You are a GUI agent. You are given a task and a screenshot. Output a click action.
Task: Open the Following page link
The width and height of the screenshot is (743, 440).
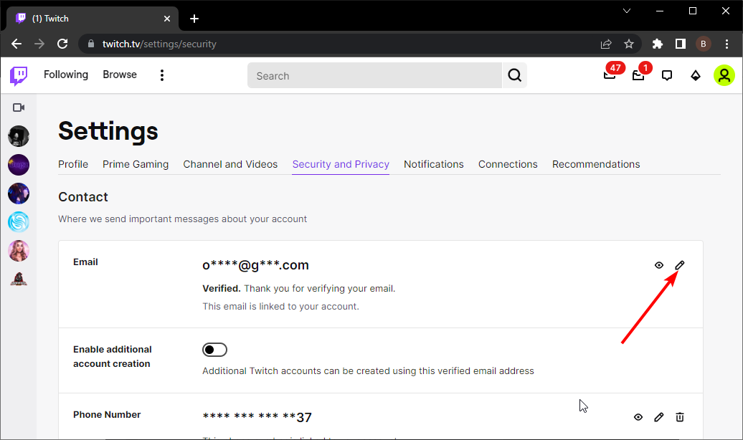(66, 75)
